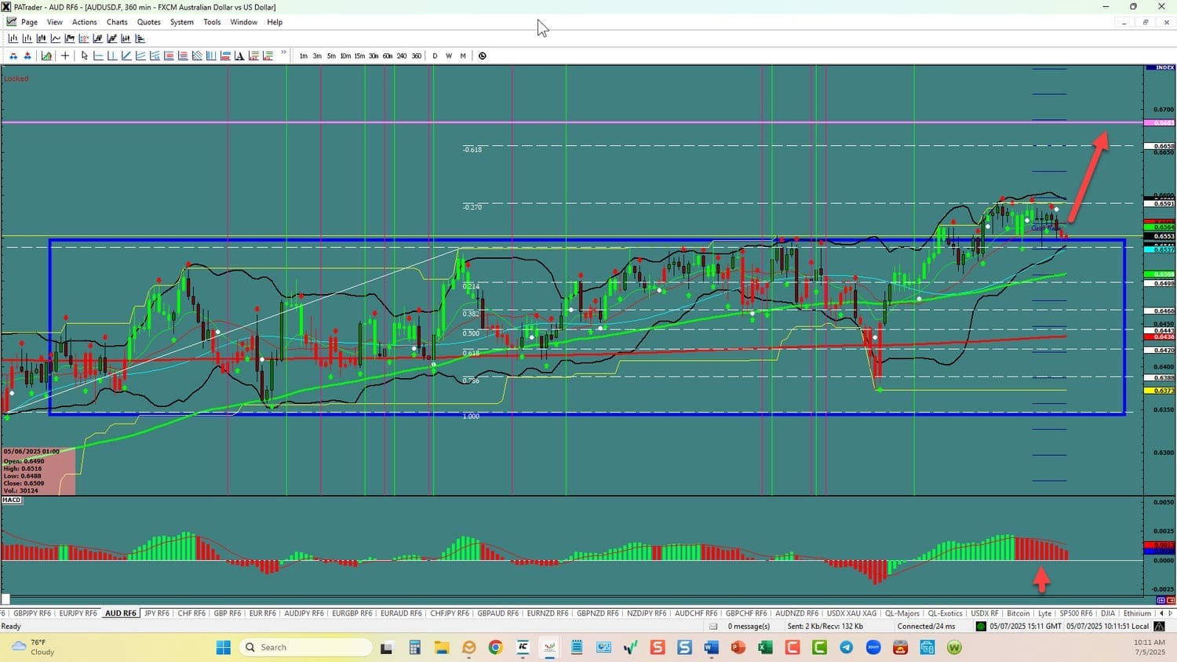Pick the diagonal trend line drawing tool

[x=126, y=56]
